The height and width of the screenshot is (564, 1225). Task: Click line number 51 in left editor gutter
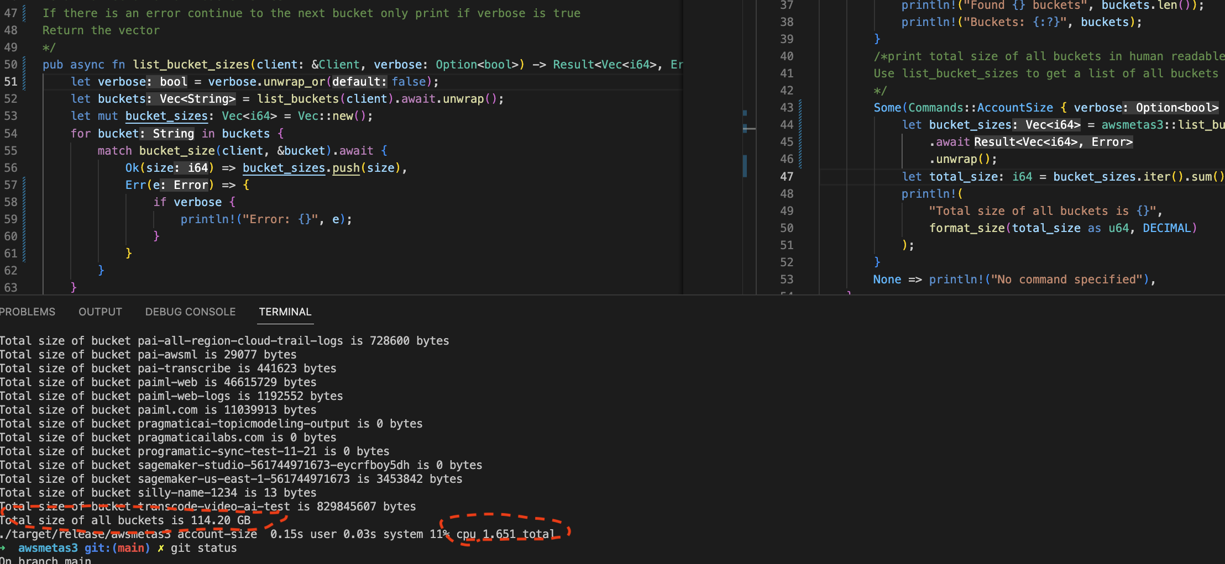[11, 81]
